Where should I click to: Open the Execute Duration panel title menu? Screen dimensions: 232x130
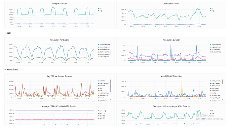coord(171,4)
